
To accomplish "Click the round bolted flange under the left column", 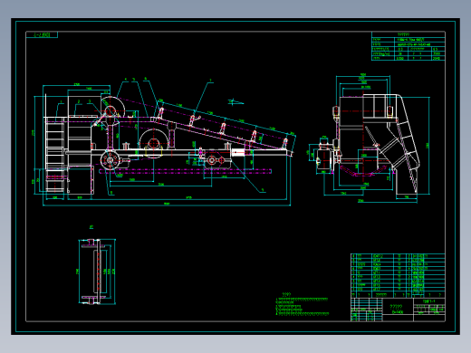I will [x=110, y=160].
